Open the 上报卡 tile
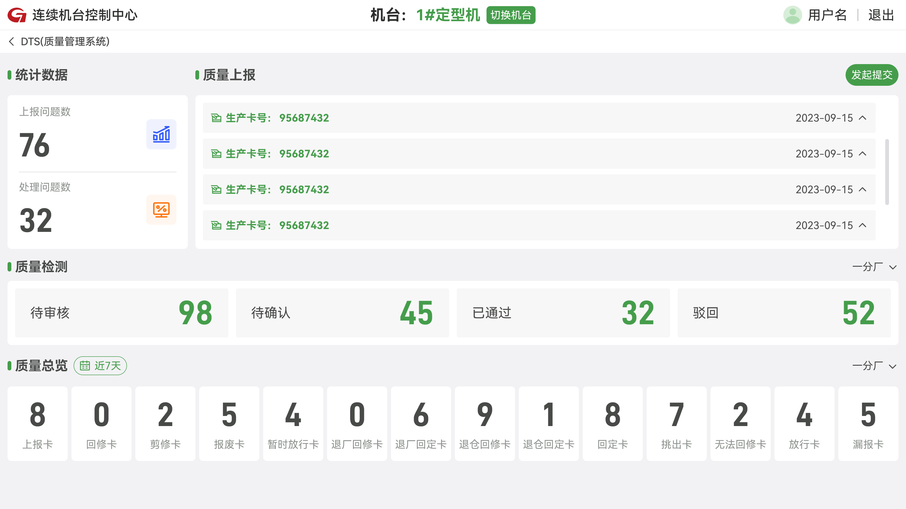This screenshot has width=906, height=509. [x=38, y=424]
